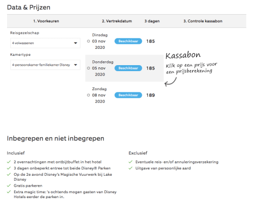Click the text 2 overnachtingen met ontbijtbuffet in het hotel
The image size is (258, 203).
click(x=58, y=162)
